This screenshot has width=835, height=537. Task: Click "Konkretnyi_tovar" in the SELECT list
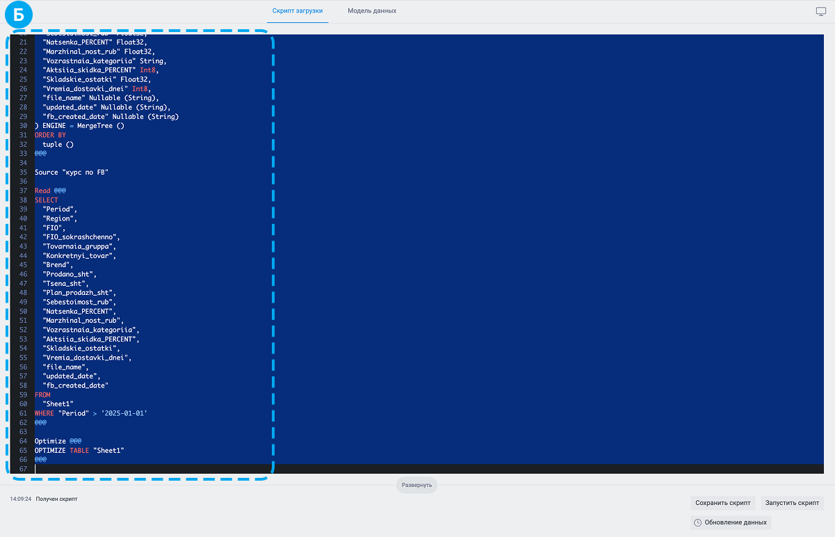(79, 255)
